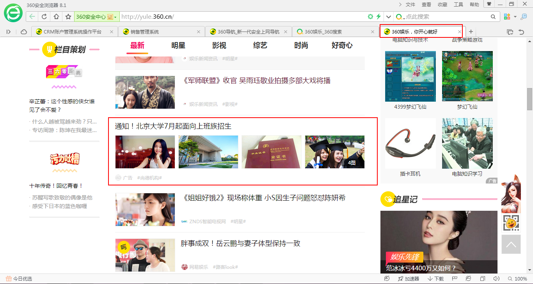Open the 工具 menu
Screen dimensions: 533x284
coord(458,5)
